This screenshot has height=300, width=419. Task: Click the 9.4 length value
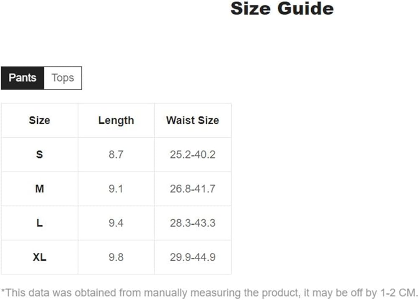pos(116,223)
